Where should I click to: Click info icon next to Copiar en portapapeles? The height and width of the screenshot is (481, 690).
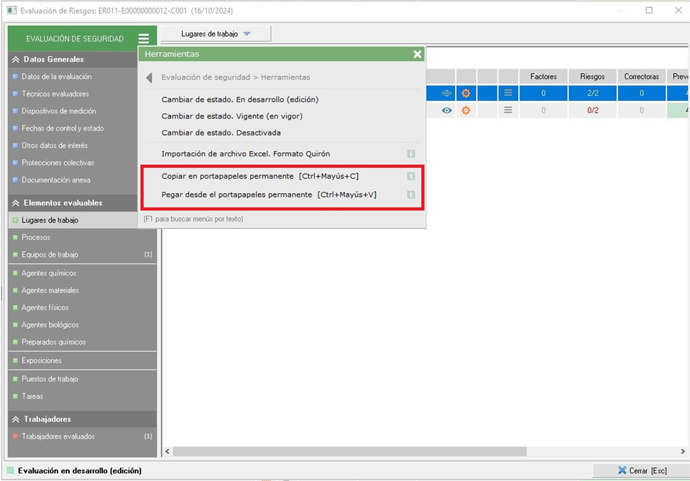pos(411,176)
